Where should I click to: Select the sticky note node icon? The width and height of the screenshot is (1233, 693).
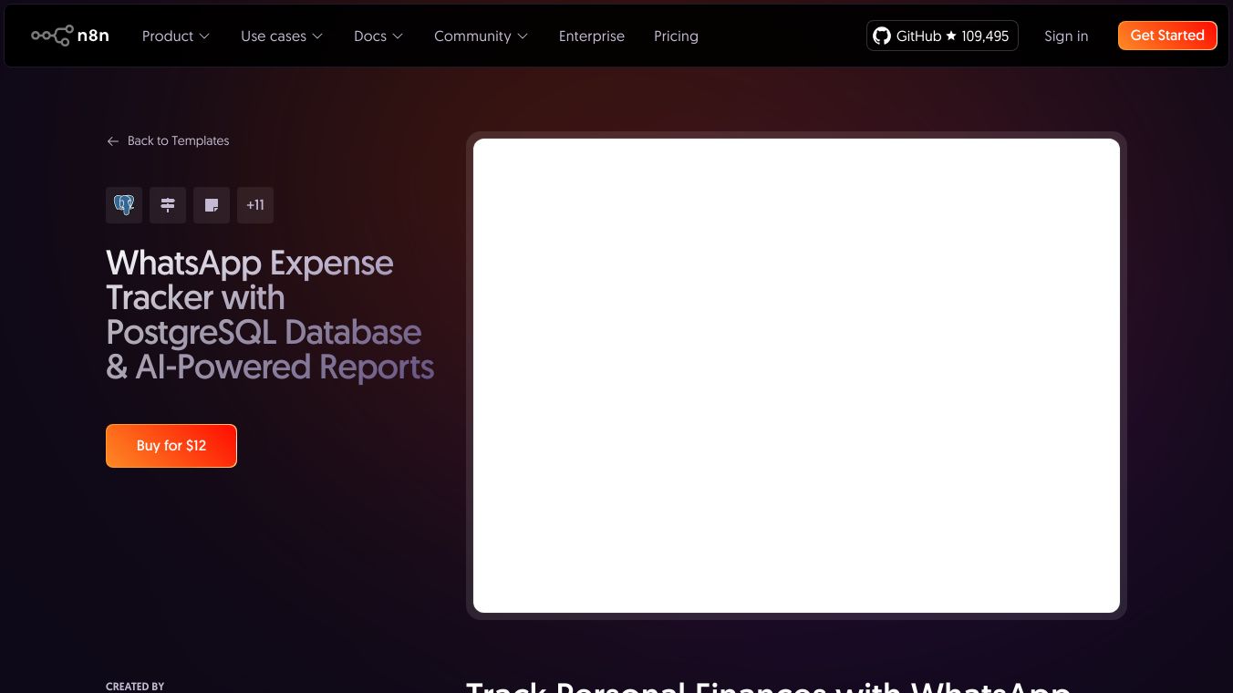tap(212, 205)
